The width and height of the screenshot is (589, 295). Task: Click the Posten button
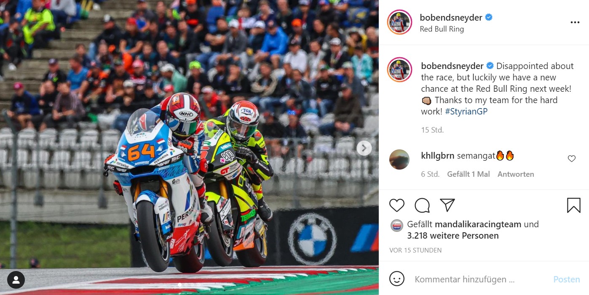(567, 279)
